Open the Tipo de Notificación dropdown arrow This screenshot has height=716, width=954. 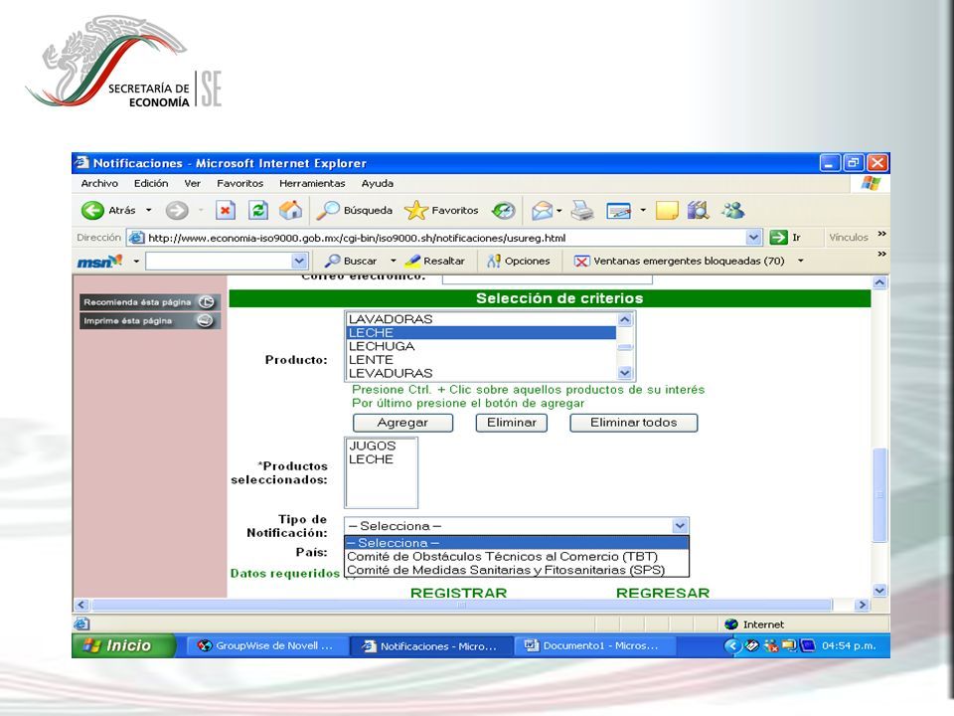(680, 525)
